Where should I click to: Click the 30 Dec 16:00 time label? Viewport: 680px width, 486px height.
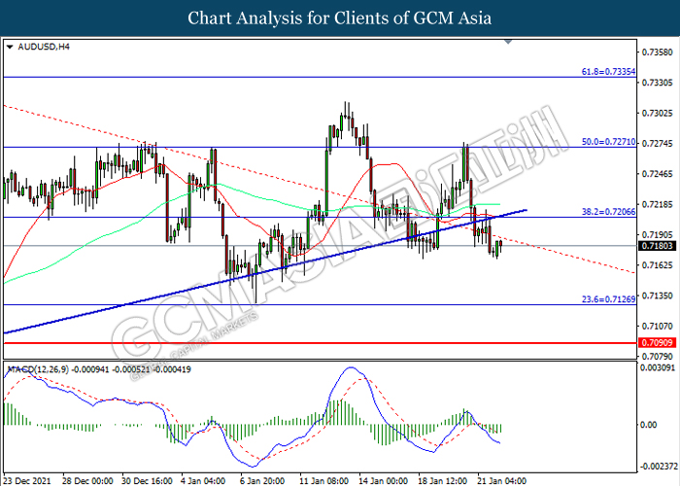(x=147, y=481)
